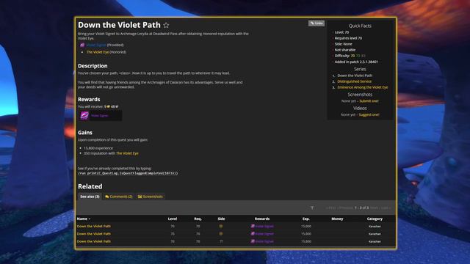Sort table by the Req. column header
The image size is (470, 264).
(198, 219)
